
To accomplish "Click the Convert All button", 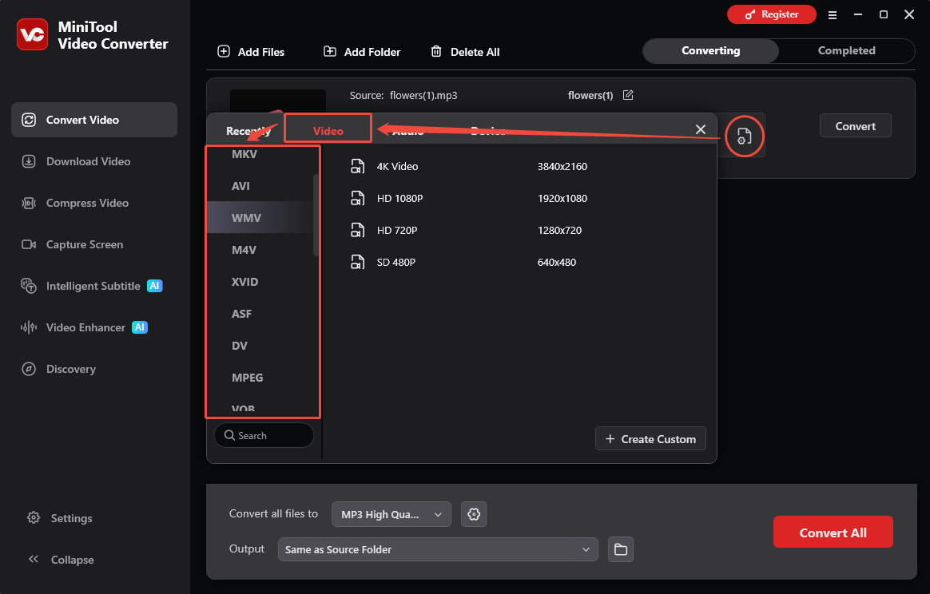I will click(x=833, y=533).
